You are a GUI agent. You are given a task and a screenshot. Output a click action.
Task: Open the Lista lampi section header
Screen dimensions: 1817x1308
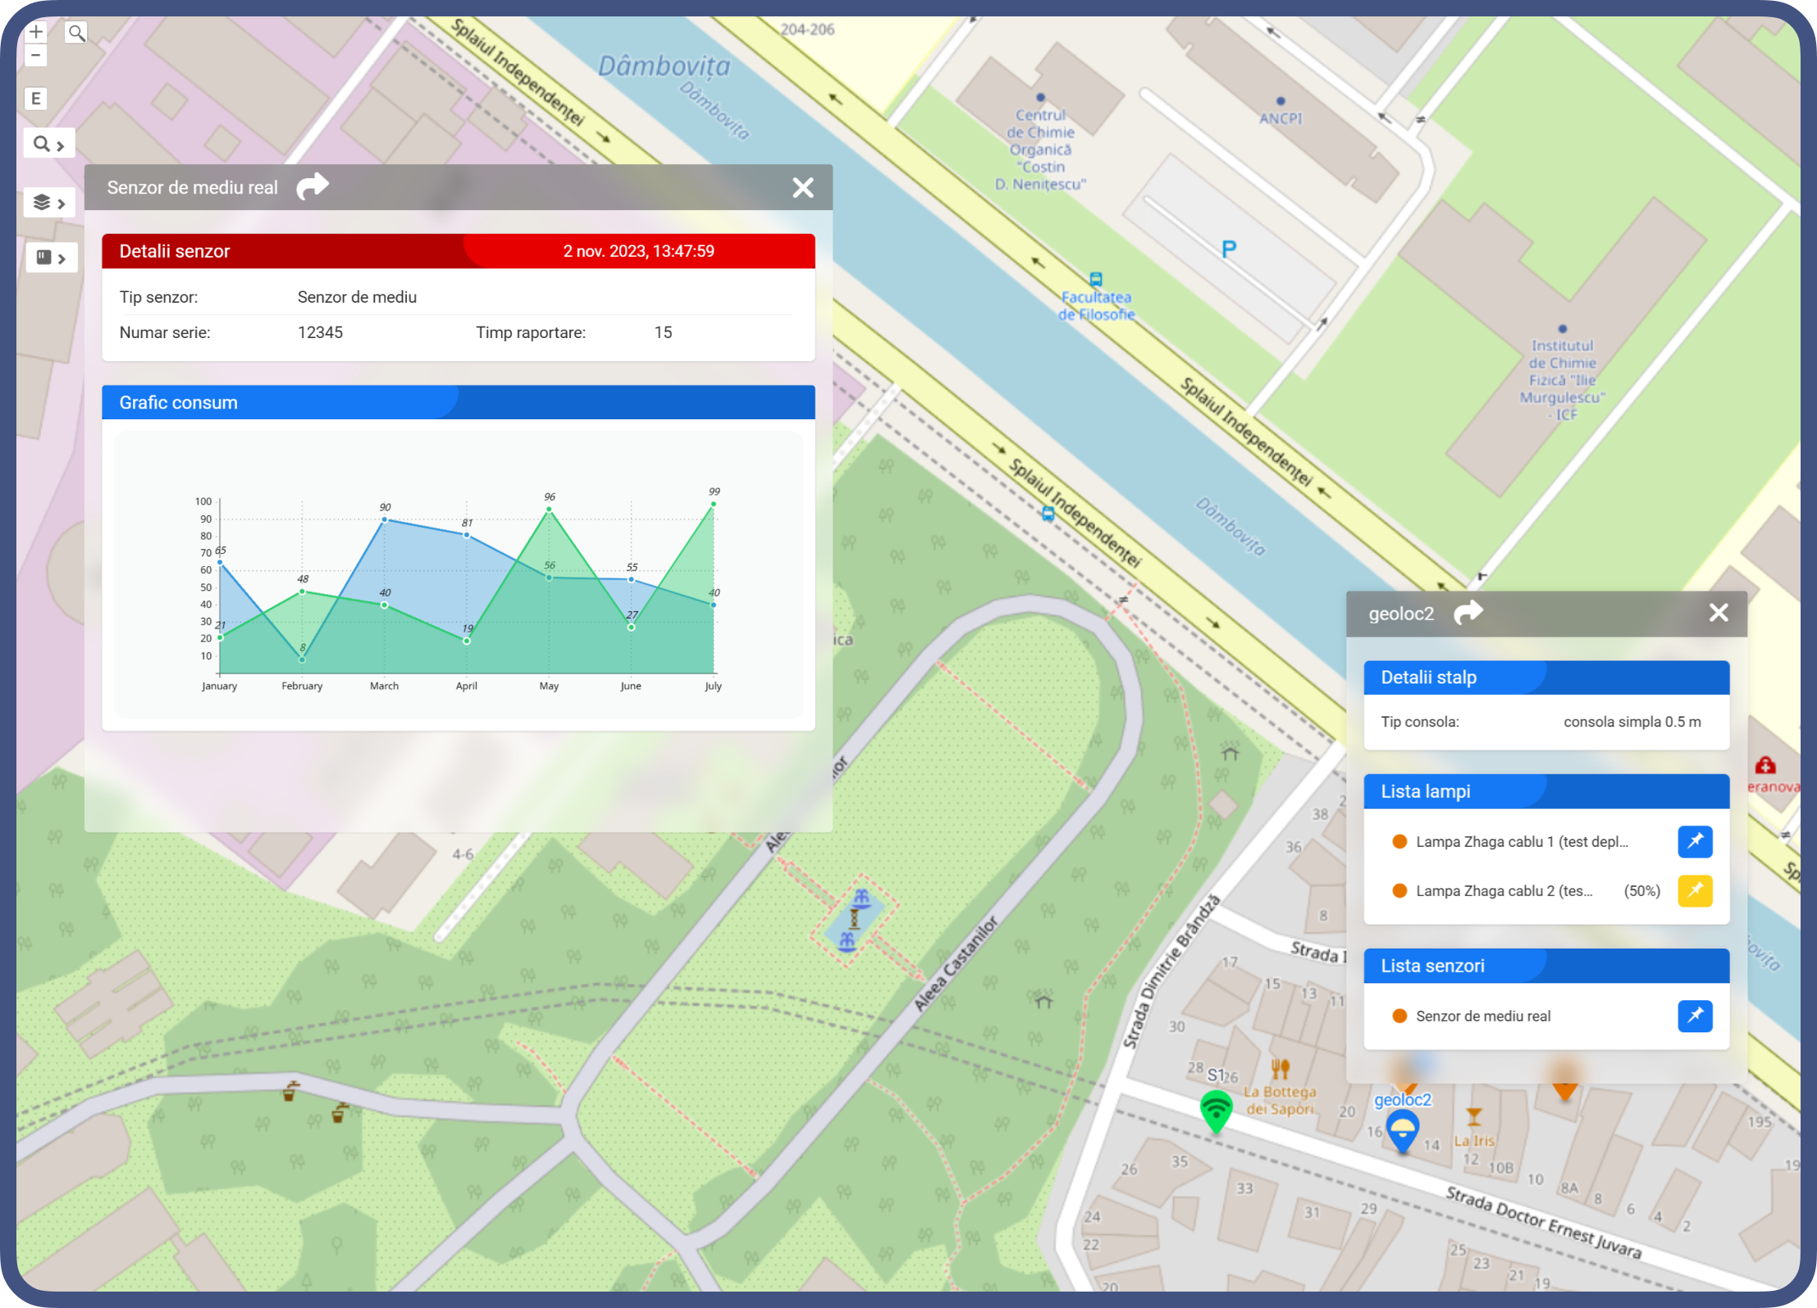coord(1546,791)
